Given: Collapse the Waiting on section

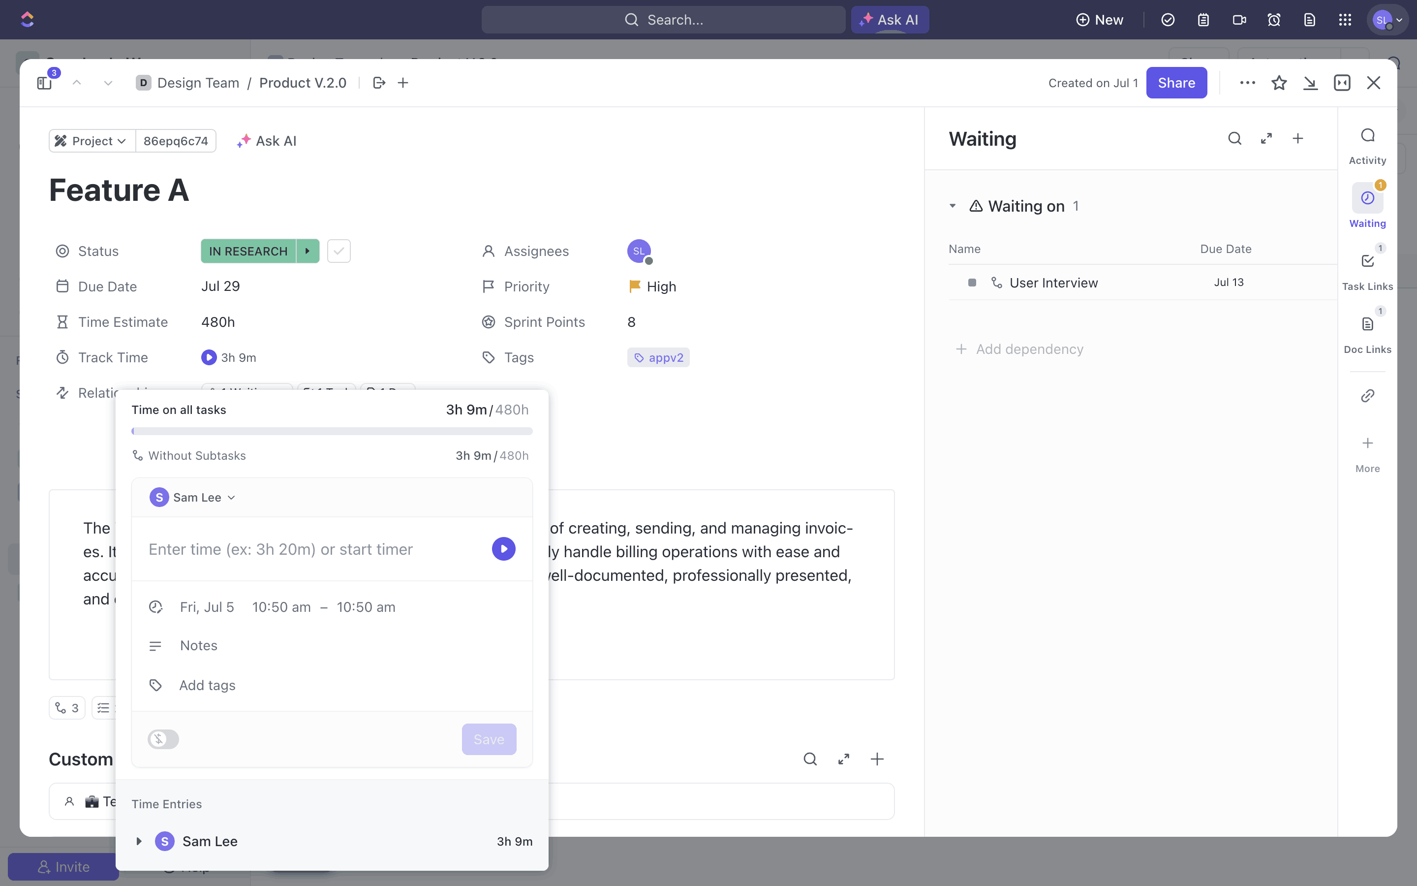Looking at the screenshot, I should coord(953,206).
